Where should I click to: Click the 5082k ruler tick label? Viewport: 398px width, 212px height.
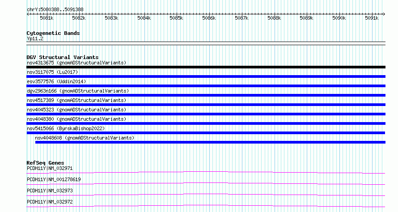[x=79, y=18]
